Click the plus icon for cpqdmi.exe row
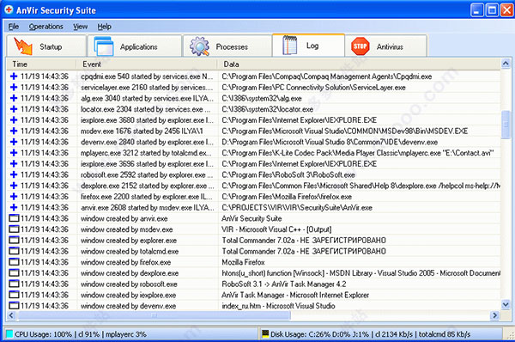Viewport: 515px width, 342px height. tap(14, 76)
